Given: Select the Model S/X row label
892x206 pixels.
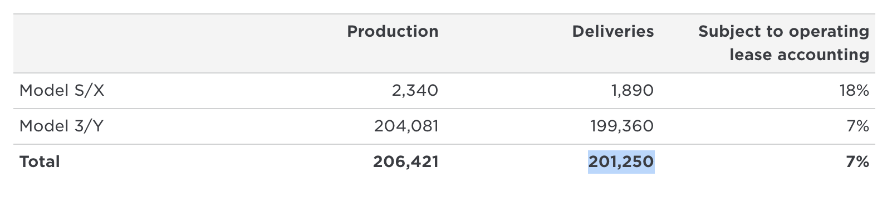Looking at the screenshot, I should pyautogui.click(x=62, y=90).
